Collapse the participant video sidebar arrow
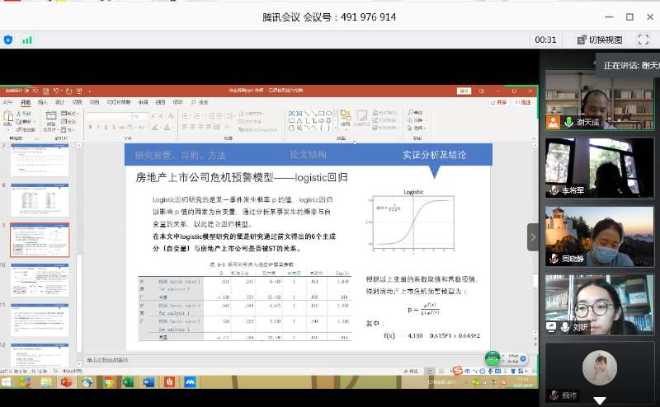 pyautogui.click(x=533, y=236)
